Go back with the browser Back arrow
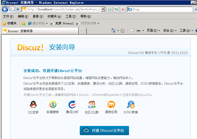This screenshot has width=197, height=139. point(5,9)
